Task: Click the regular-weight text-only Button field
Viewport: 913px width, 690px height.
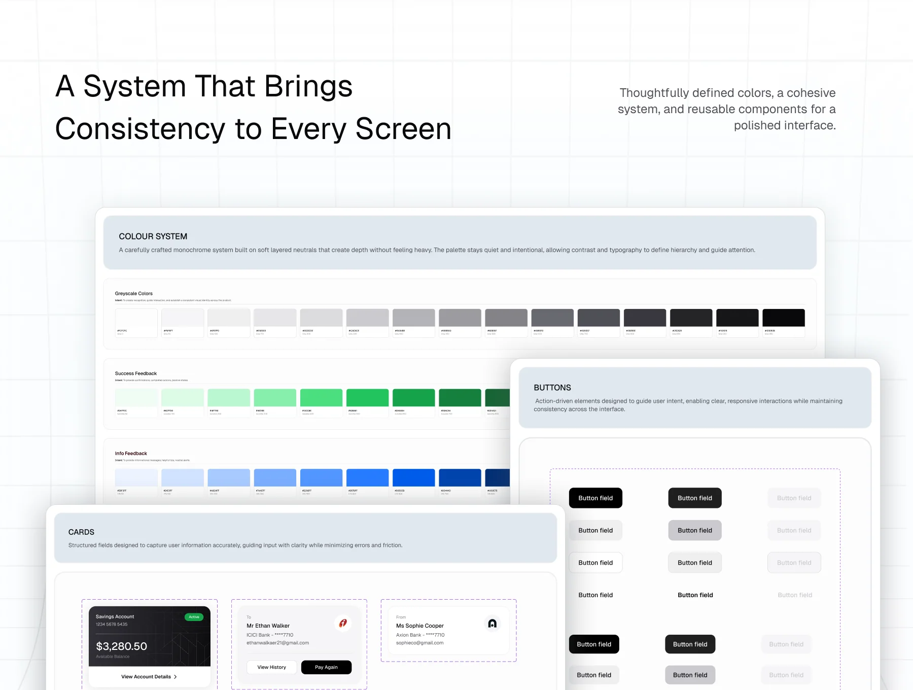Action: pyautogui.click(x=595, y=595)
